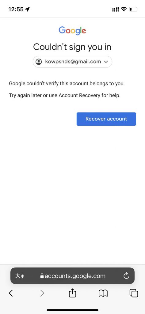Screen dimensions: 145x314
Task: Tap the location arrow beside the clock
Action: (x=28, y=9)
